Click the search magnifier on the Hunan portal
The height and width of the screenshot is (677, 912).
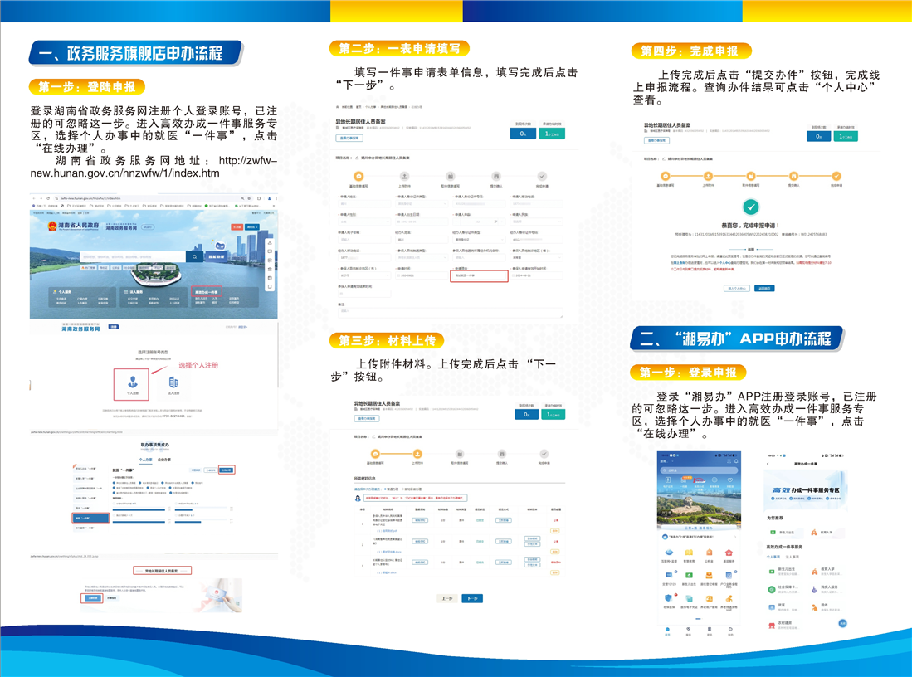(x=195, y=256)
